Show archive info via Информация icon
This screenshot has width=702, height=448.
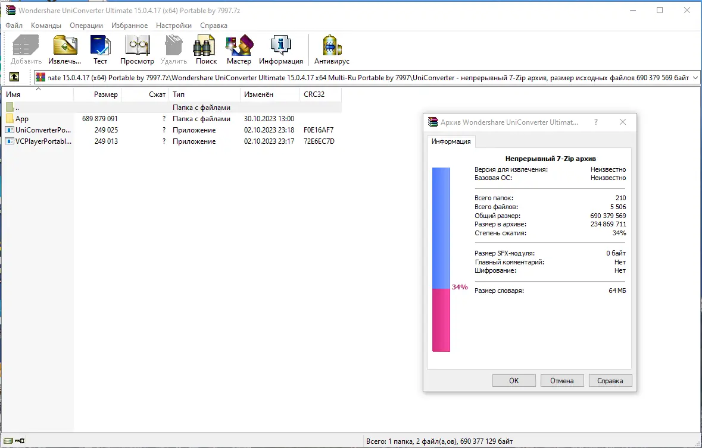[280, 48]
